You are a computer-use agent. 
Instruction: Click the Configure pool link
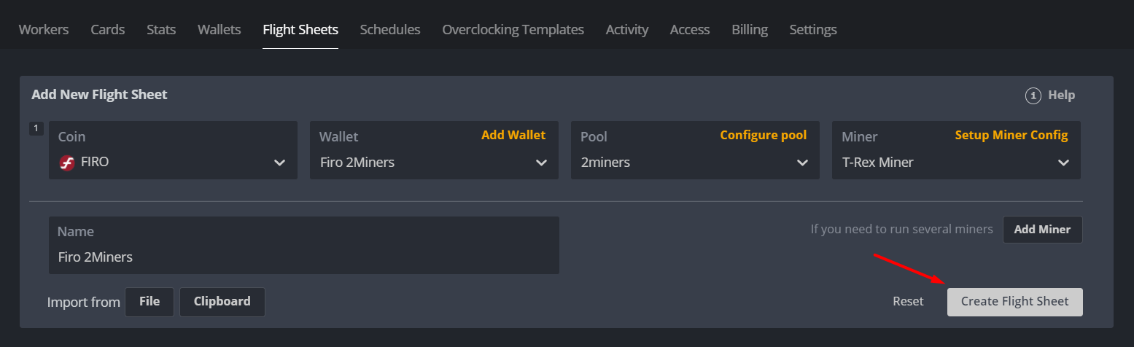pyautogui.click(x=764, y=136)
